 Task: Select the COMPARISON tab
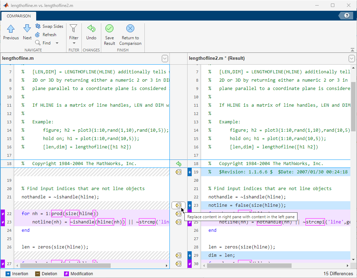(x=19, y=16)
